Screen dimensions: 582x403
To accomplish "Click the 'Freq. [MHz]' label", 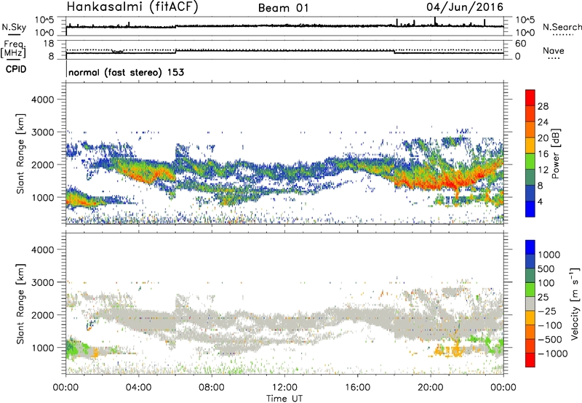I will 14,49.
